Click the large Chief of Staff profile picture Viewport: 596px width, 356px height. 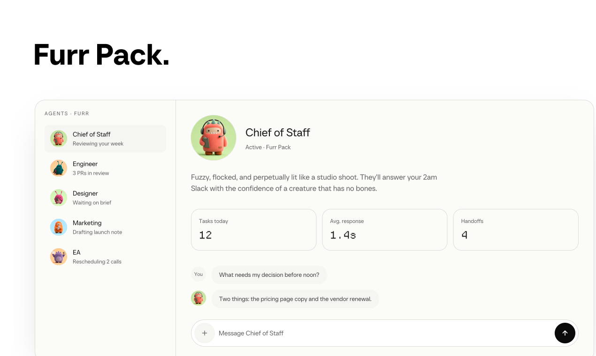[214, 138]
